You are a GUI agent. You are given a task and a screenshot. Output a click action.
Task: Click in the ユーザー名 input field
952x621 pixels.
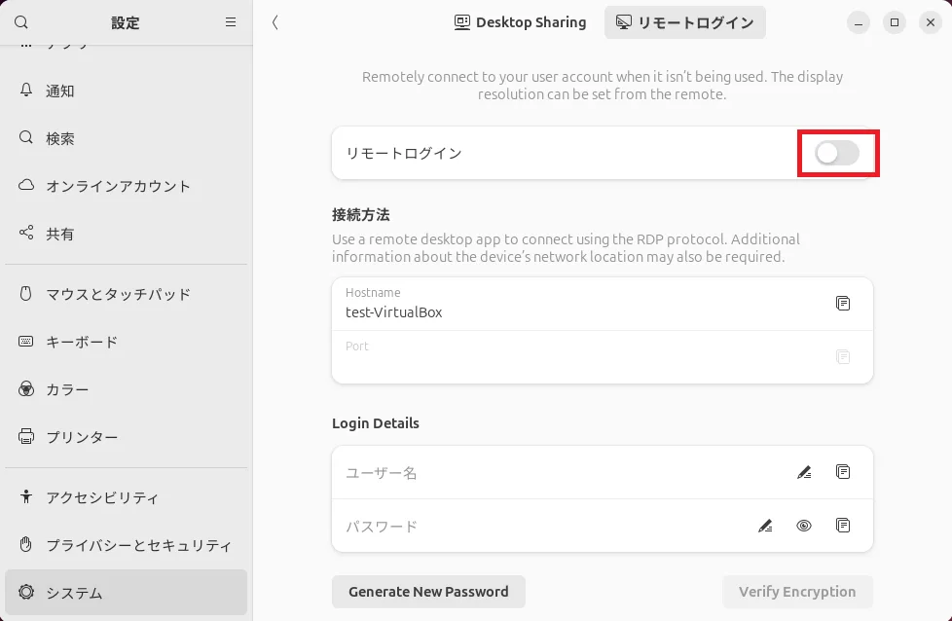[x=555, y=473]
